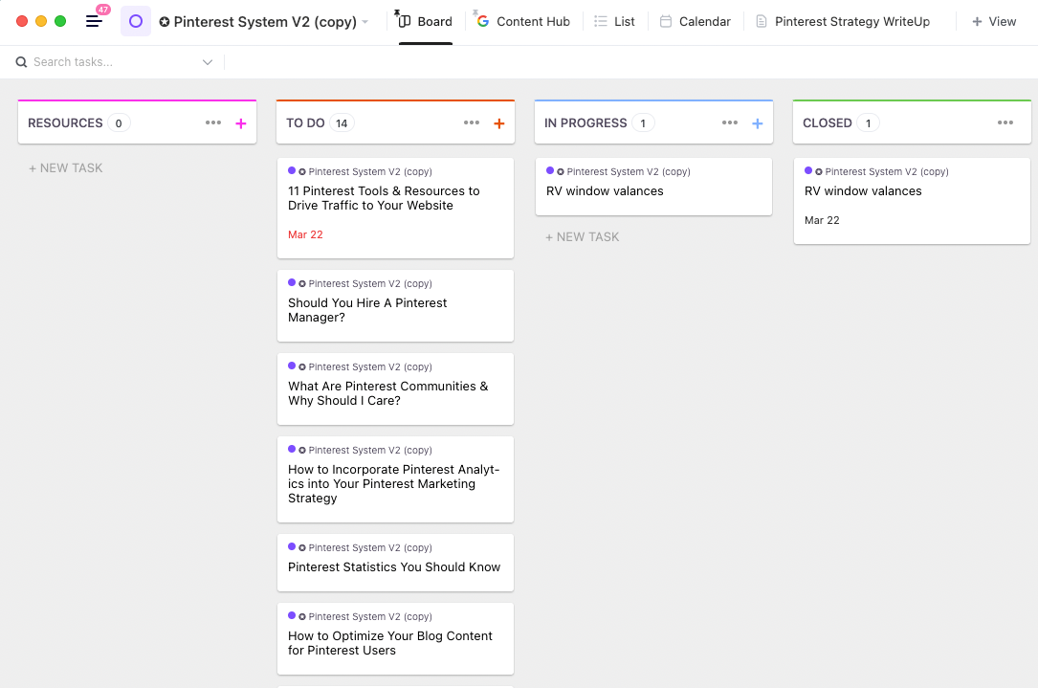Click red Mar 22 due date in To Do
The height and width of the screenshot is (688, 1038).
pyautogui.click(x=305, y=234)
